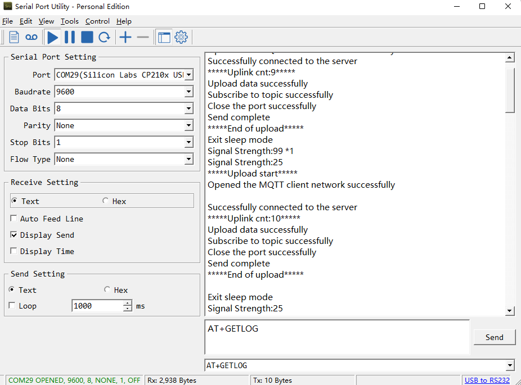Screen dimensions: 521x385
Task: Click the Baudrate value 9600
Action: point(65,92)
